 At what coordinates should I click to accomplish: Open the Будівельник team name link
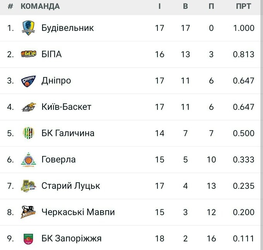[x=68, y=28]
